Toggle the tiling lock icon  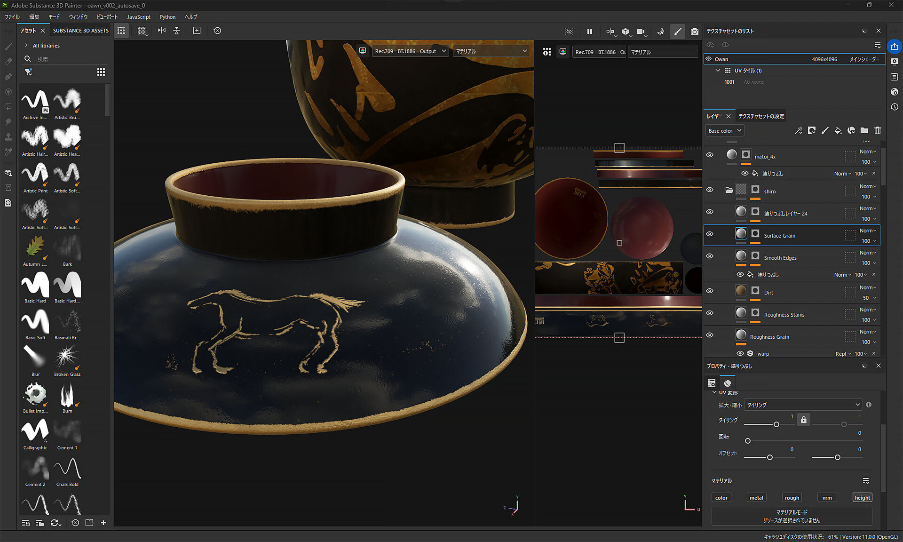point(803,420)
